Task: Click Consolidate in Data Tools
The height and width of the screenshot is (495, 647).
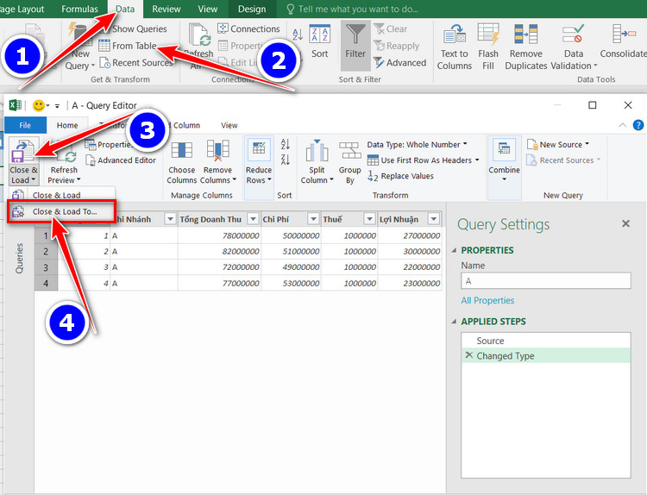Action: [x=624, y=41]
